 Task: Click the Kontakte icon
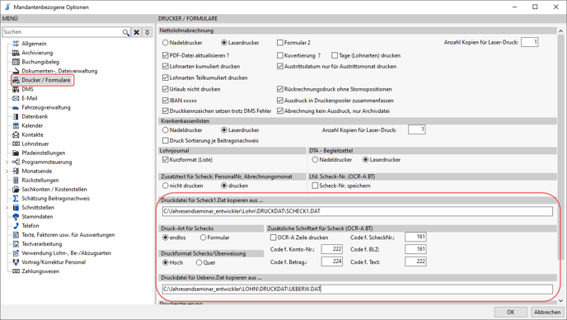(x=16, y=134)
